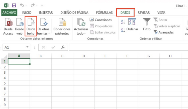The image size is (188, 109).
Task: Click the Conexiones button
Action: 101,20
